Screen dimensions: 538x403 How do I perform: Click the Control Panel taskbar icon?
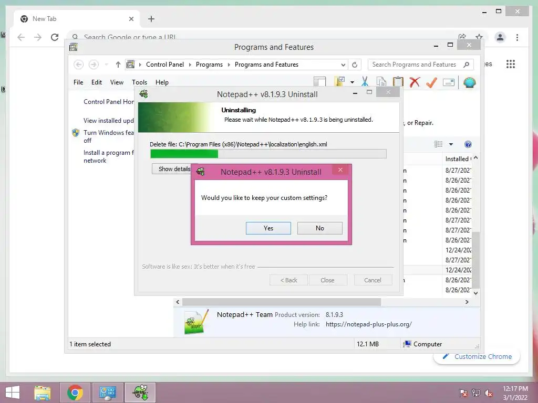coord(107,393)
